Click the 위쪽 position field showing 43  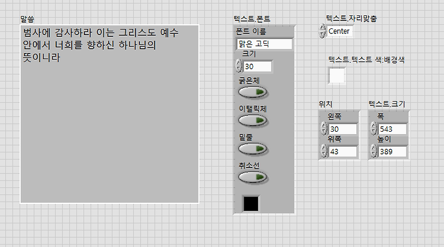click(x=343, y=152)
